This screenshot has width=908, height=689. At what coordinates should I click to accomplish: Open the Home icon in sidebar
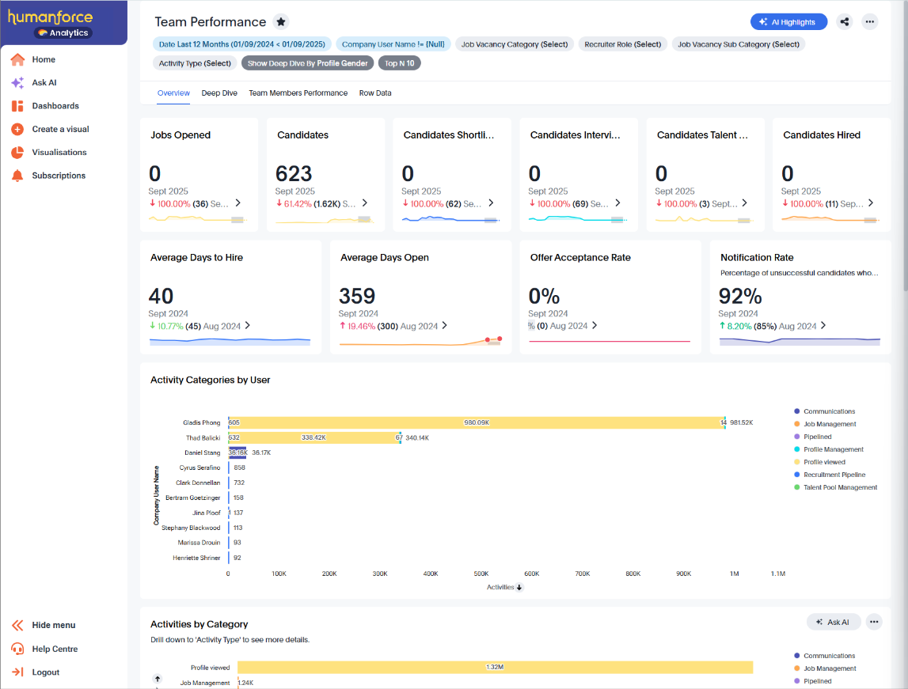(x=17, y=59)
